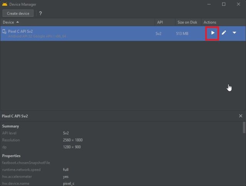Click the API level value Sv2

[66, 133]
